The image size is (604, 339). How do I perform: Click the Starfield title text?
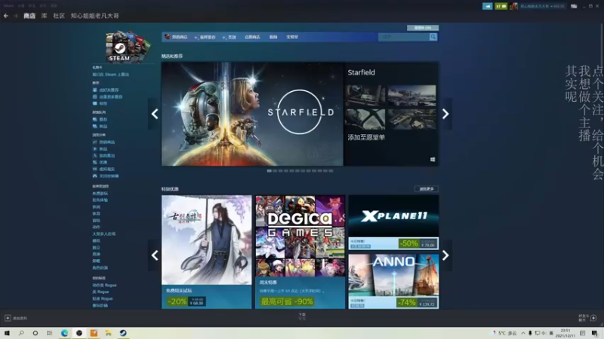362,72
